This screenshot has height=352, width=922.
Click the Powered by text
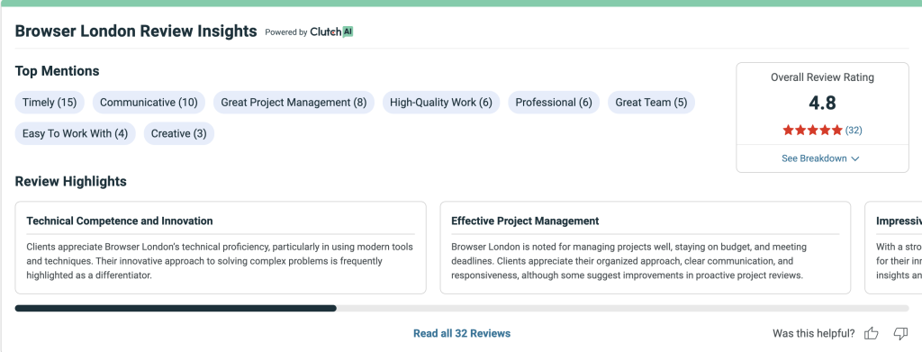[x=285, y=32]
